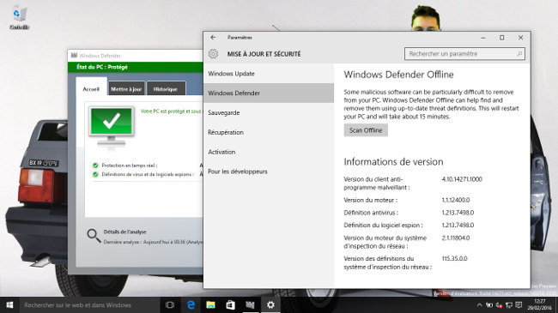
Task: Open the Store from the taskbar
Action: [x=230, y=304]
